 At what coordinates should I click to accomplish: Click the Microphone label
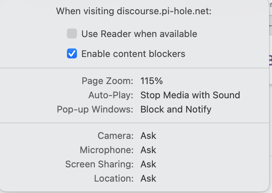tap(107, 150)
